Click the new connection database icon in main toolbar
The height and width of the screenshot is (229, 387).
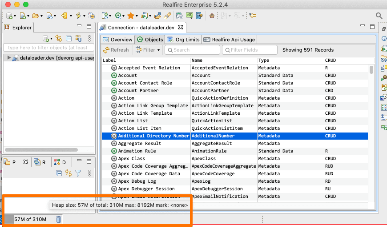[x=9, y=16]
